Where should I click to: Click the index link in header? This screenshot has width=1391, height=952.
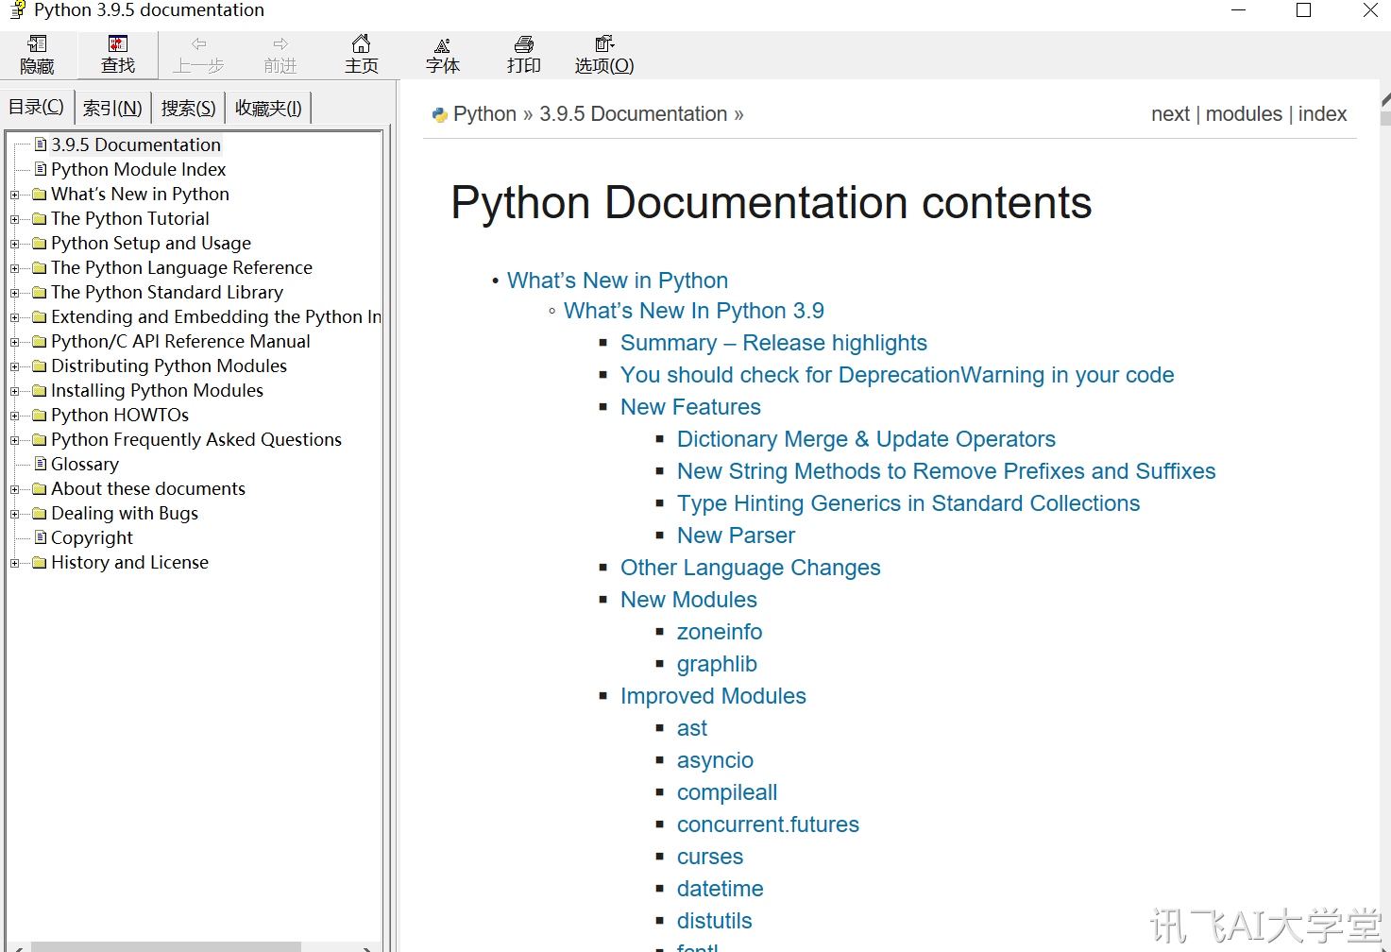(x=1322, y=114)
